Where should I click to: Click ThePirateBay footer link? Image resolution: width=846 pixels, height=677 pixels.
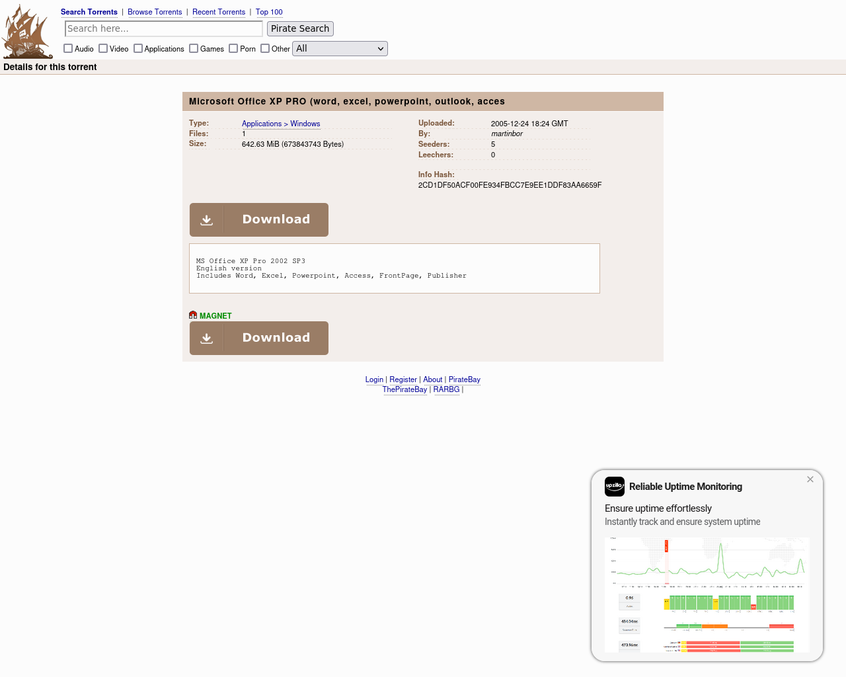click(404, 389)
